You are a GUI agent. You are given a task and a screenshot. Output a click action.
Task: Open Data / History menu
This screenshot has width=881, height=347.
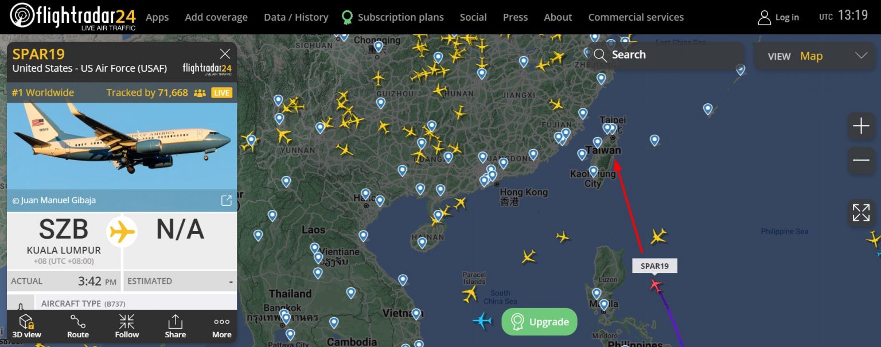pyautogui.click(x=296, y=17)
